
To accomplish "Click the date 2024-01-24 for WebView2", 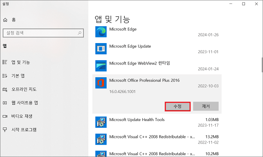I will click(208, 69).
